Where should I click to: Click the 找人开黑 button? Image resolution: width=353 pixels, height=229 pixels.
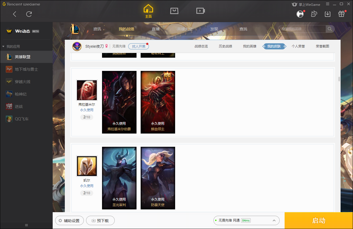point(138,46)
